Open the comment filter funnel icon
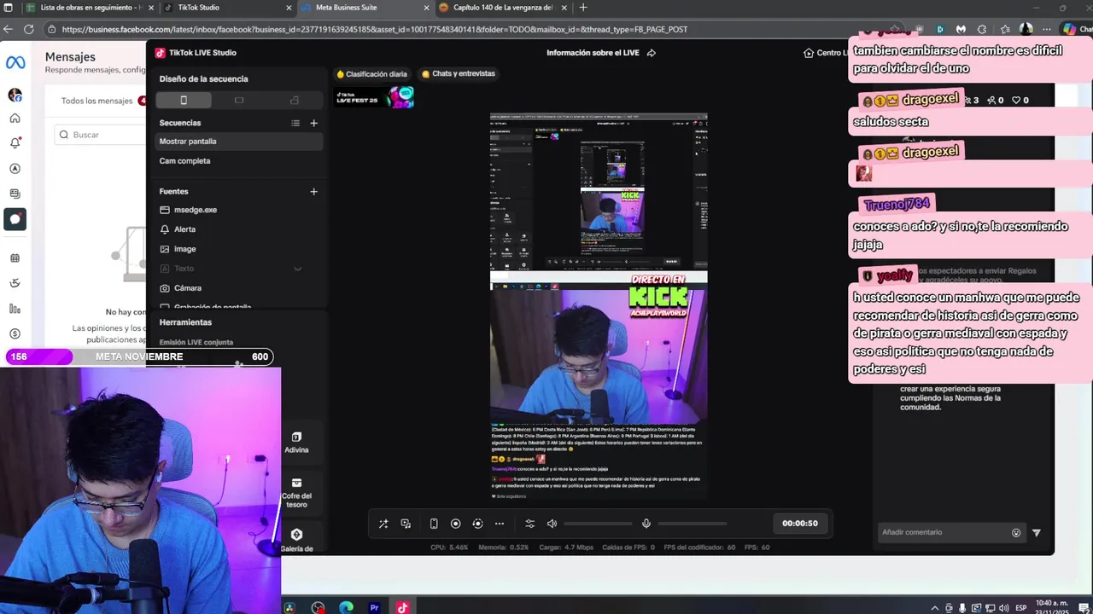1093x614 pixels. click(x=1037, y=533)
